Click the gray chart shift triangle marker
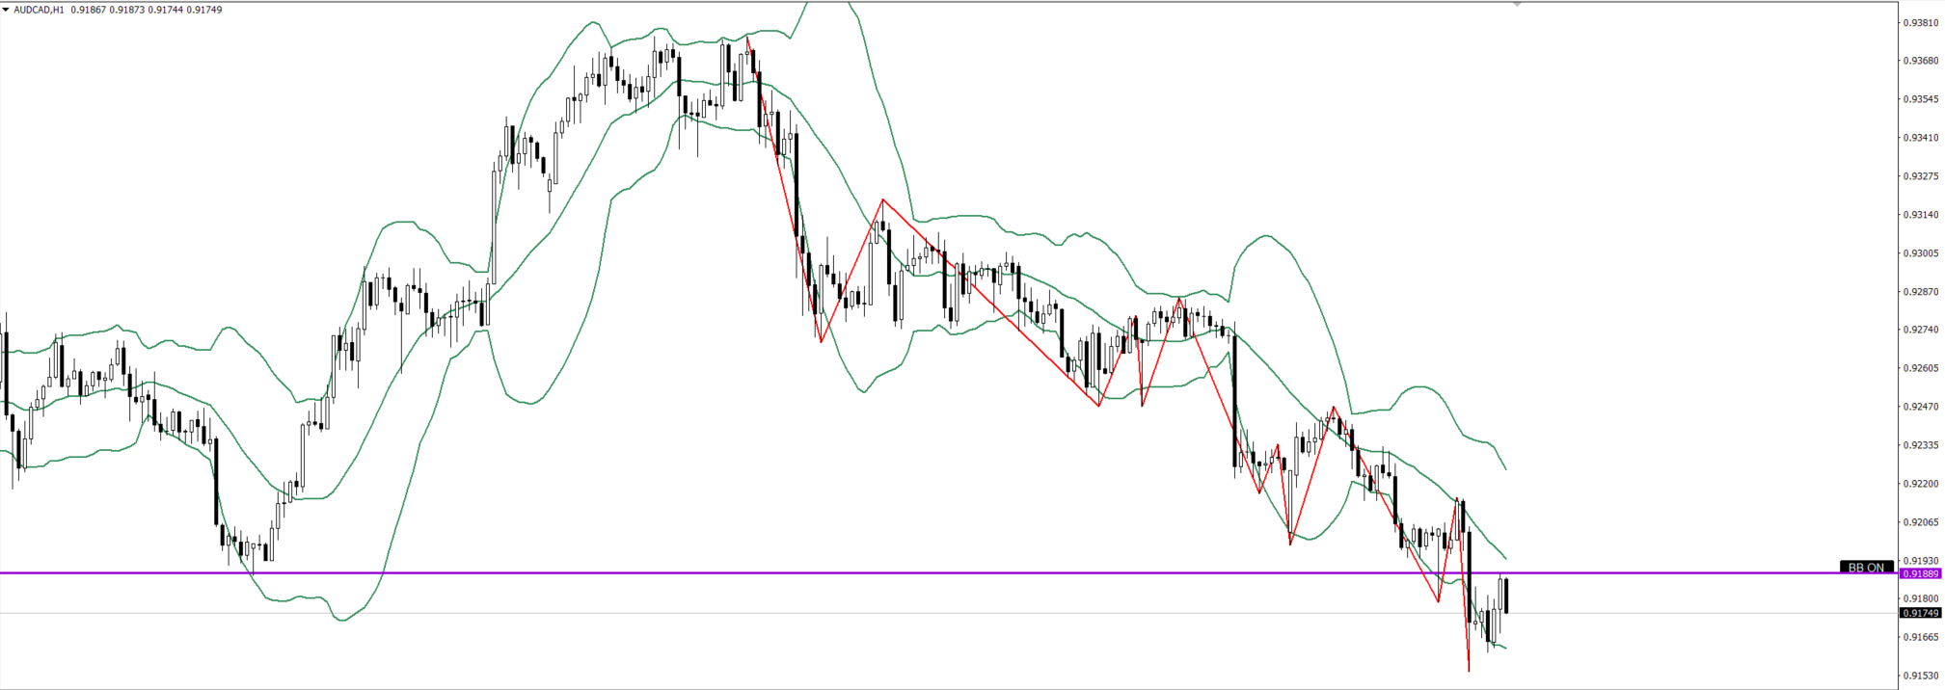 coord(1517,5)
